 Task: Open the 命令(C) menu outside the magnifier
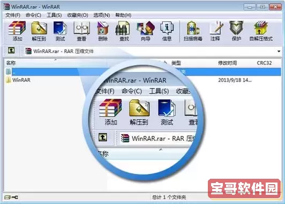[33, 15]
